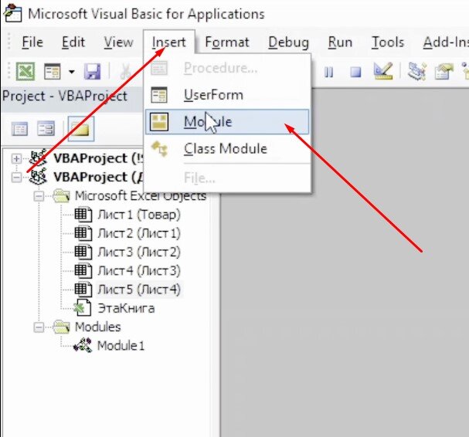
Task: Click the Class Module icon in menu
Action: click(x=159, y=148)
